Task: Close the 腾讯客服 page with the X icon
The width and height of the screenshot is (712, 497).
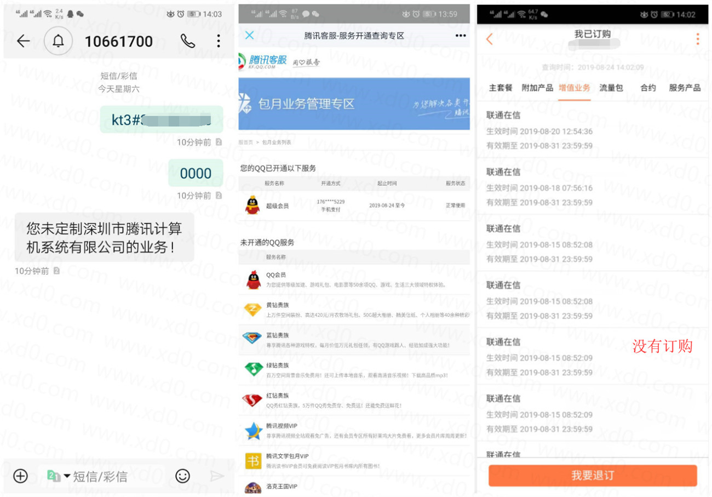Action: pos(249,36)
